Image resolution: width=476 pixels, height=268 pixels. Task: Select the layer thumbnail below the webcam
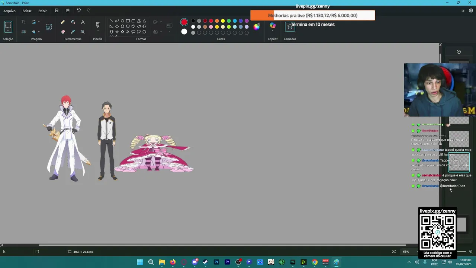click(459, 120)
